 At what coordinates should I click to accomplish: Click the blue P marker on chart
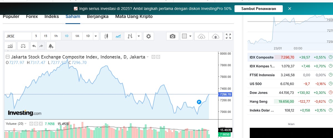(x=199, y=102)
